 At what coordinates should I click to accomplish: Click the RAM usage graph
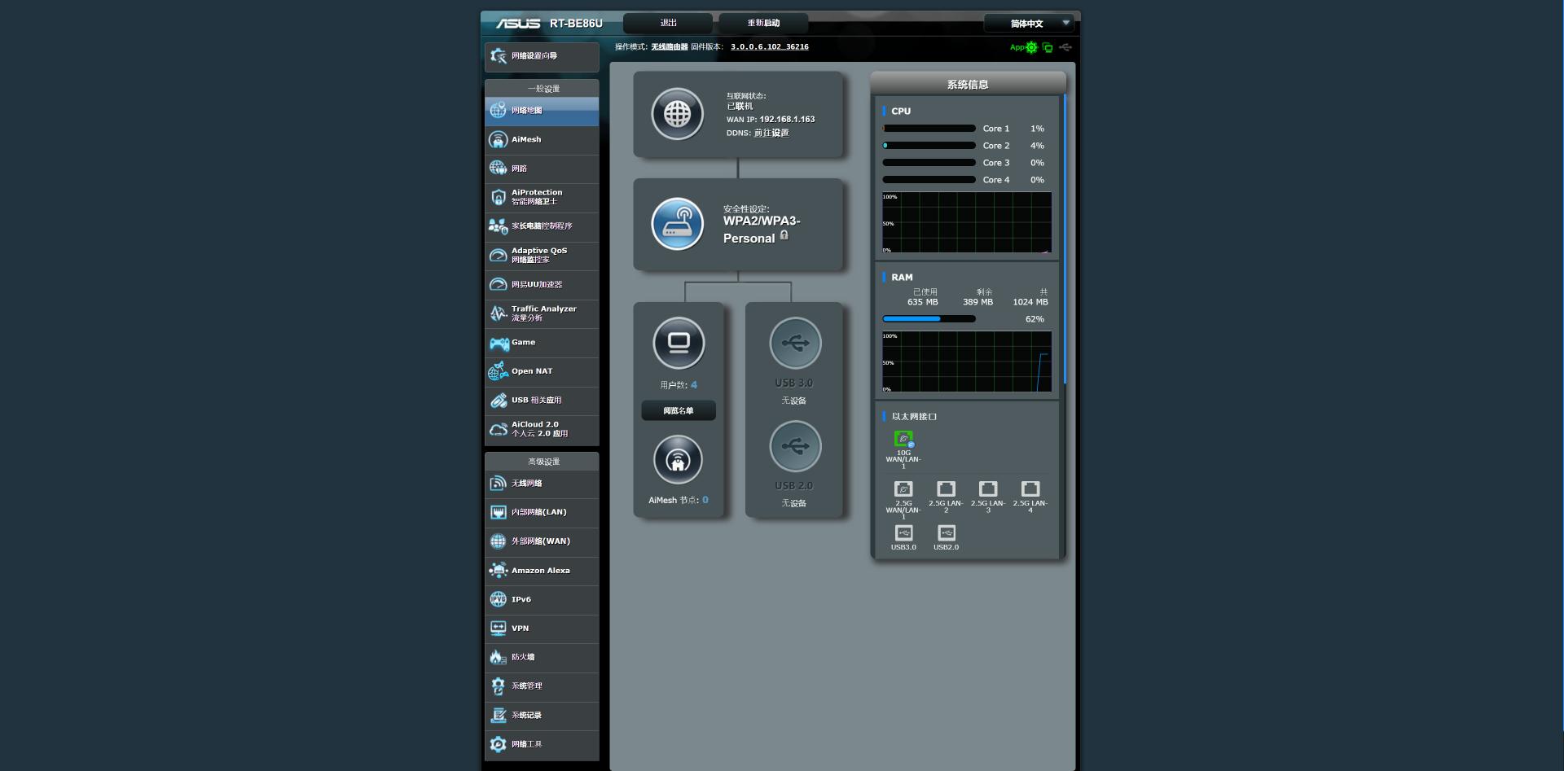click(x=967, y=361)
